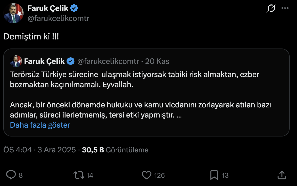Select the bookmark icon below the post

[214, 175]
